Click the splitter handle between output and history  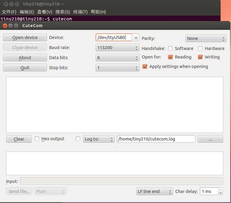click(x=115, y=147)
